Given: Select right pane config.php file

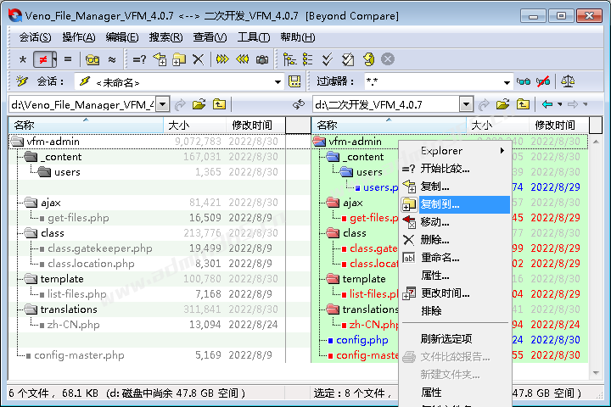Looking at the screenshot, I should [x=362, y=340].
